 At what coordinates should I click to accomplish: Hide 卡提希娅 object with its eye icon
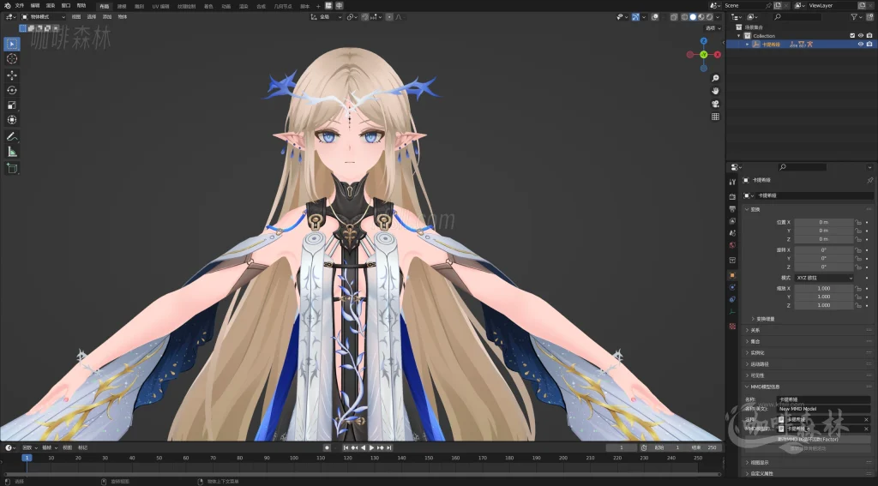coord(861,45)
